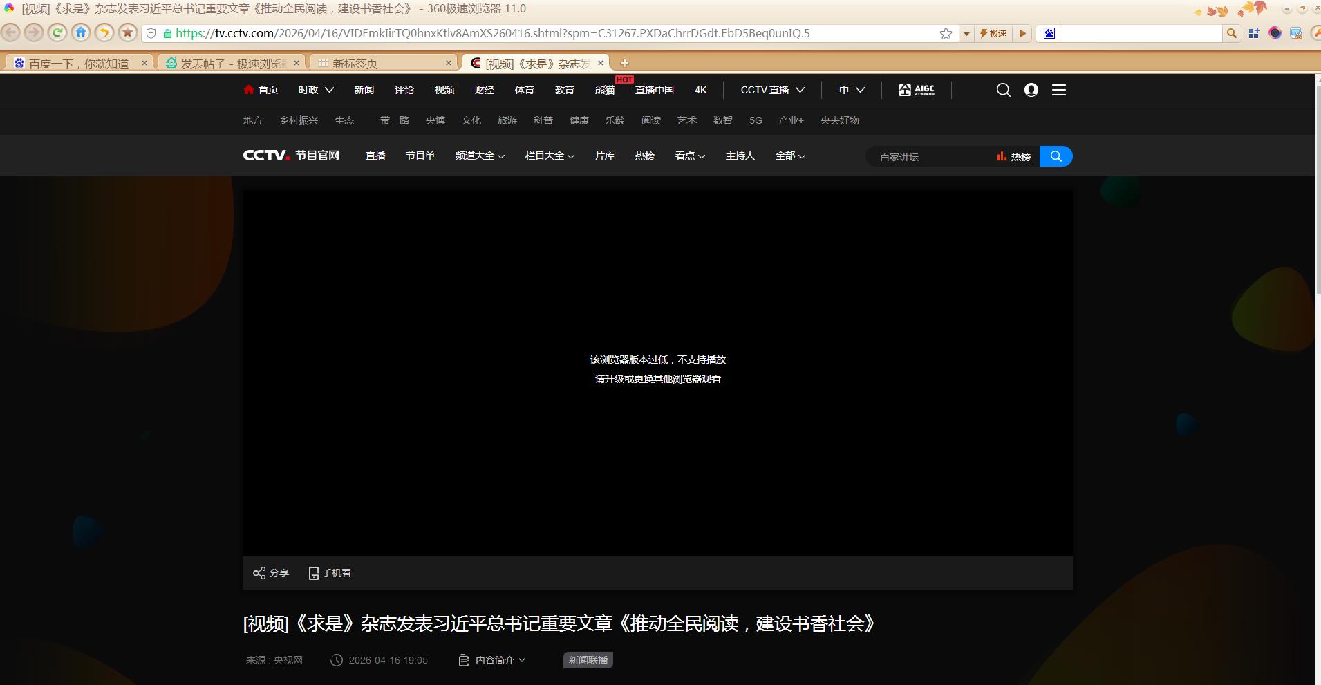Open the extensions grid-plus icon
This screenshot has height=685, width=1321.
tap(1254, 33)
